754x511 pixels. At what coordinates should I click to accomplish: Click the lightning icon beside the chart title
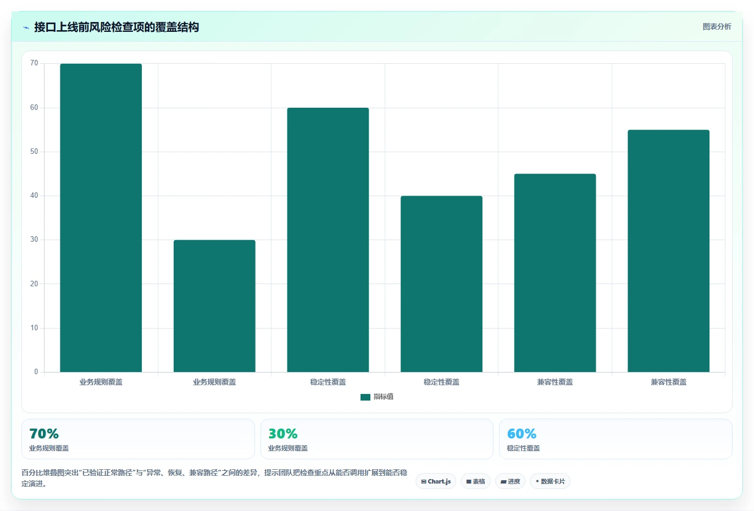click(26, 27)
